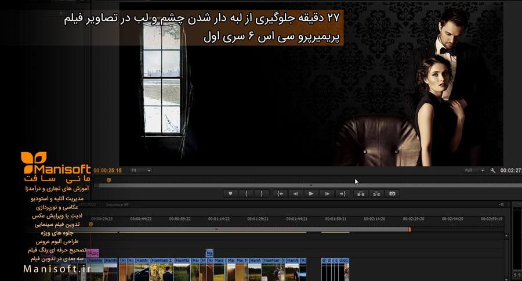Click the timeline ruler at 00:01:59:21

pos(336,219)
